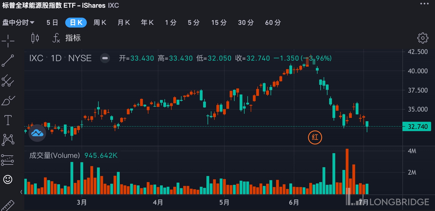Open the 指标 indicators menu
Viewport: 435px width, 211px height.
tap(67, 38)
